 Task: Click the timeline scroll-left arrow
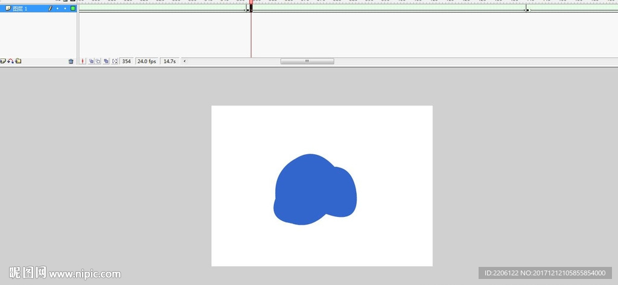coord(185,61)
